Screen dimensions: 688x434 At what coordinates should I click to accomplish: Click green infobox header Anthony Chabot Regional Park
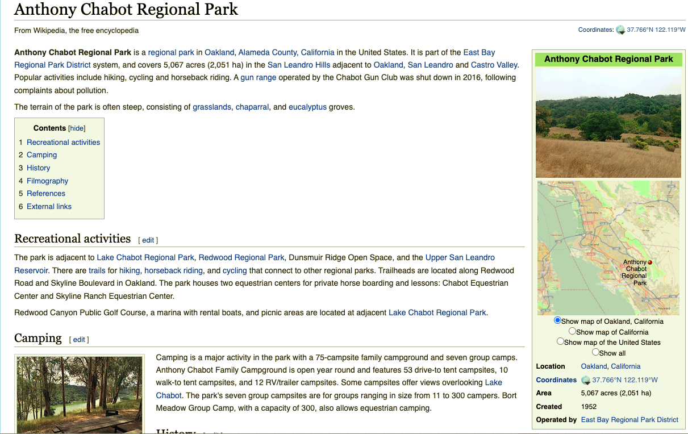click(x=608, y=59)
